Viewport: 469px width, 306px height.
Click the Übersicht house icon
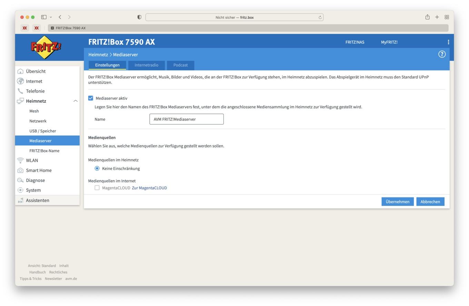[x=20, y=71]
